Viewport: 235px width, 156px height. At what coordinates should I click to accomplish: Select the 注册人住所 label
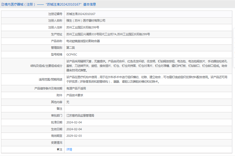pyautogui.click(x=55, y=27)
